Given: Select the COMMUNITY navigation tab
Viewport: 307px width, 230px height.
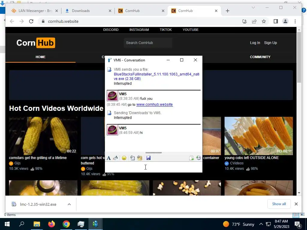Looking at the screenshot, I should (260, 57).
